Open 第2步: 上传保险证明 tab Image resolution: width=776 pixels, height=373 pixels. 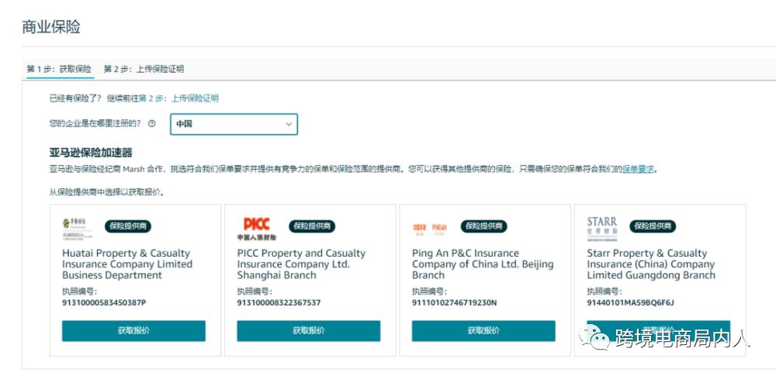coord(144,69)
